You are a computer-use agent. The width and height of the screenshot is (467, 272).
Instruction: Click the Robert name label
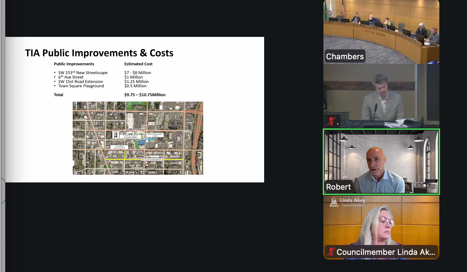pos(338,187)
